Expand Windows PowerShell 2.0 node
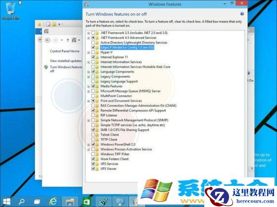 pos(89,144)
